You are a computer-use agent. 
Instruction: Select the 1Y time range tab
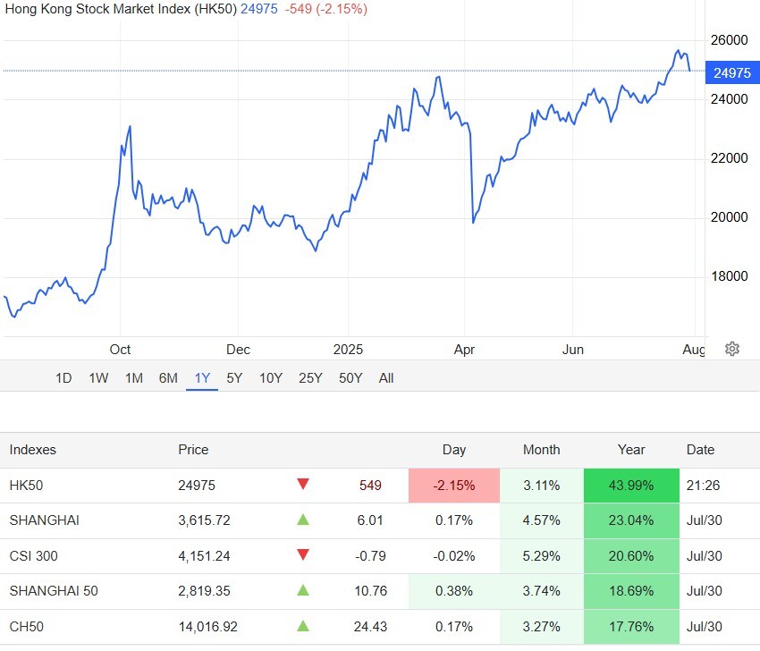pyautogui.click(x=202, y=378)
